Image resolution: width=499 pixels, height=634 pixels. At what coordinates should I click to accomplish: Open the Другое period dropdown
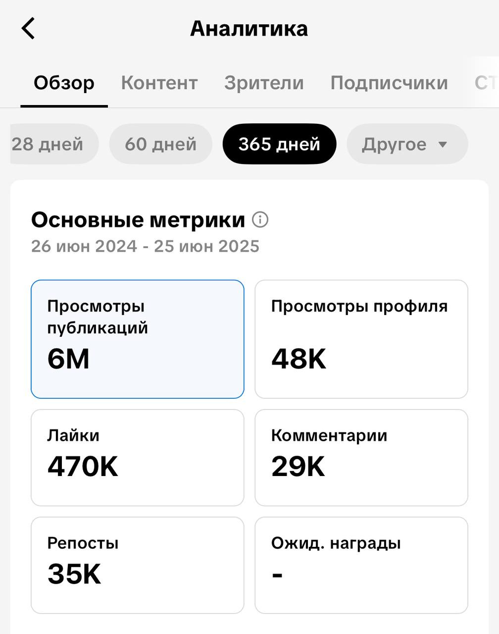click(407, 144)
